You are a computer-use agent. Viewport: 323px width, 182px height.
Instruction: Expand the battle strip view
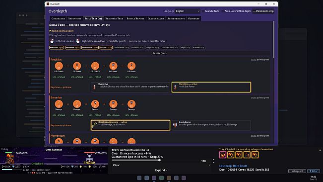point(161,170)
